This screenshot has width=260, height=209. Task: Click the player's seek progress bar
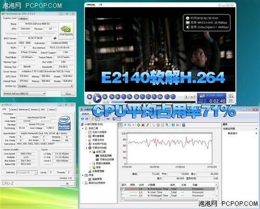[153, 102]
